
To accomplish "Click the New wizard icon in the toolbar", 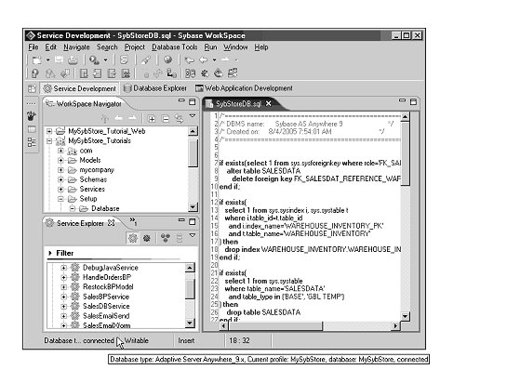I will tap(36, 60).
